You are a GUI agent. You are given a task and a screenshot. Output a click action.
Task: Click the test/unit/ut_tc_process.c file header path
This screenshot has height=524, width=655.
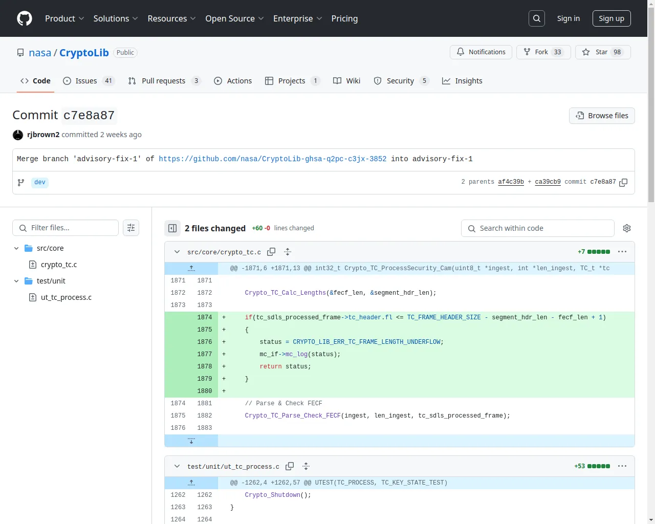(x=233, y=467)
